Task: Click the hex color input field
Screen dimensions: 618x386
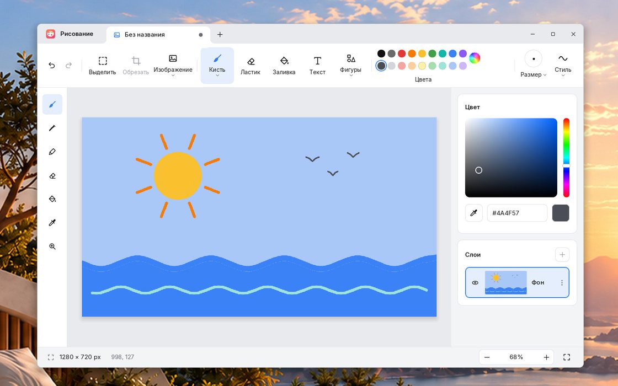Action: coord(517,213)
